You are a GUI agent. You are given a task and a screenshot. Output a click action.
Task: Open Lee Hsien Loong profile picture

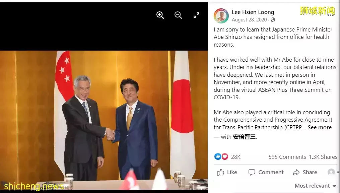tap(221, 16)
